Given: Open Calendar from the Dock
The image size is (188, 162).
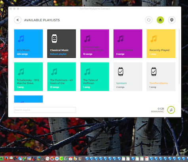Looking at the screenshot, I should tap(71, 158).
